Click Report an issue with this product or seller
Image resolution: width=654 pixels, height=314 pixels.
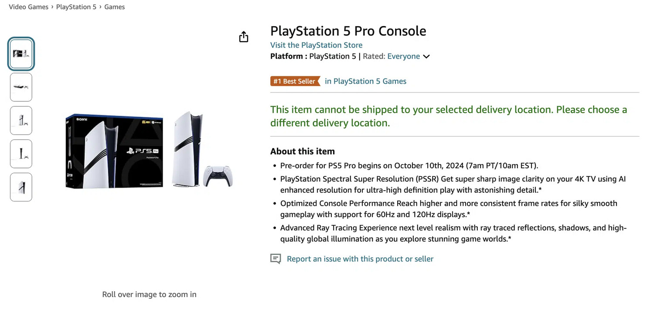click(x=360, y=259)
